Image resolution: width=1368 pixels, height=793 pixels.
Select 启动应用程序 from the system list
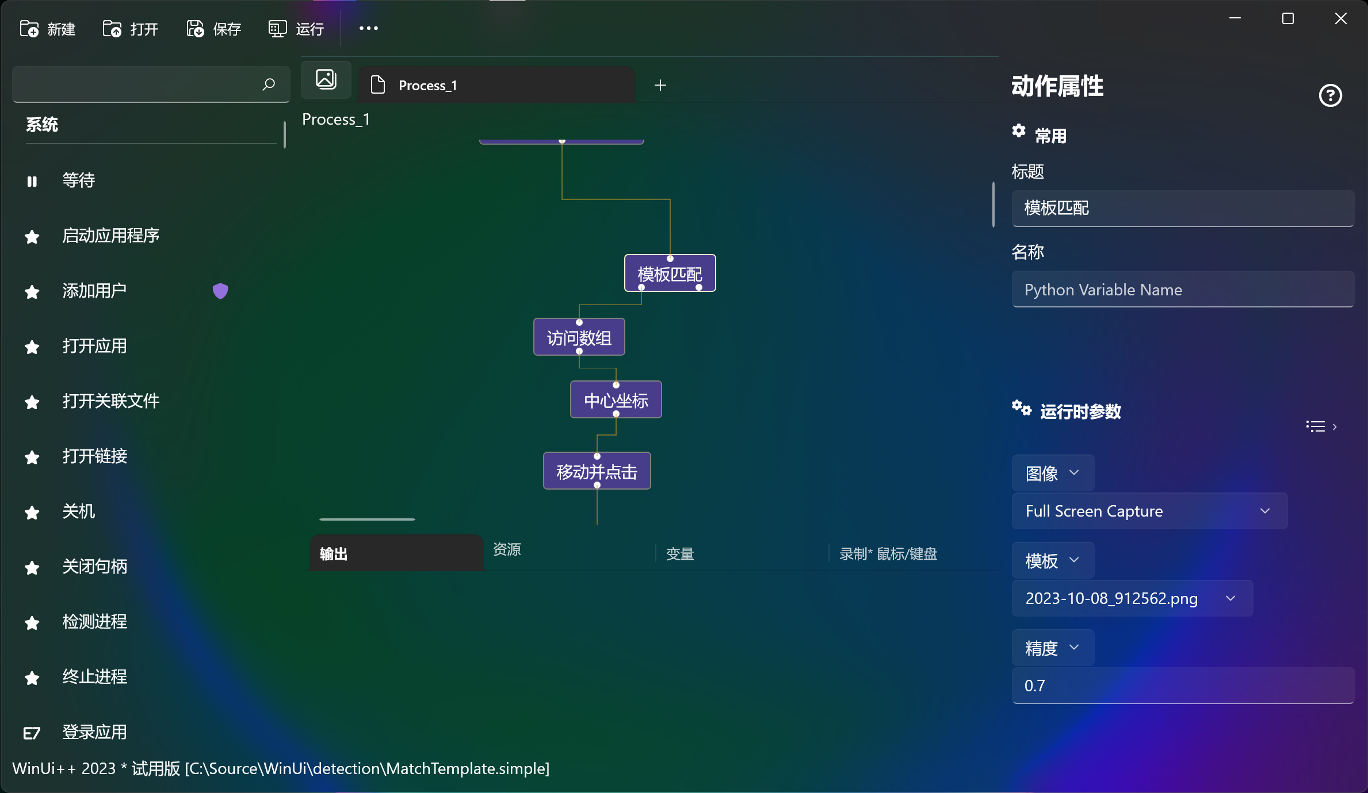[x=110, y=236]
